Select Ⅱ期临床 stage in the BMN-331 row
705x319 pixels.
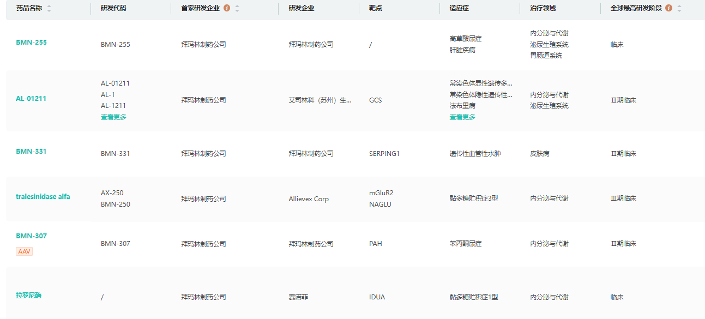(623, 154)
